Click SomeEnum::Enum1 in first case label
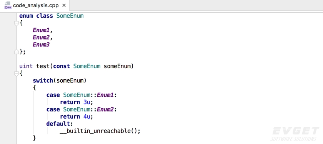 tap(88, 95)
